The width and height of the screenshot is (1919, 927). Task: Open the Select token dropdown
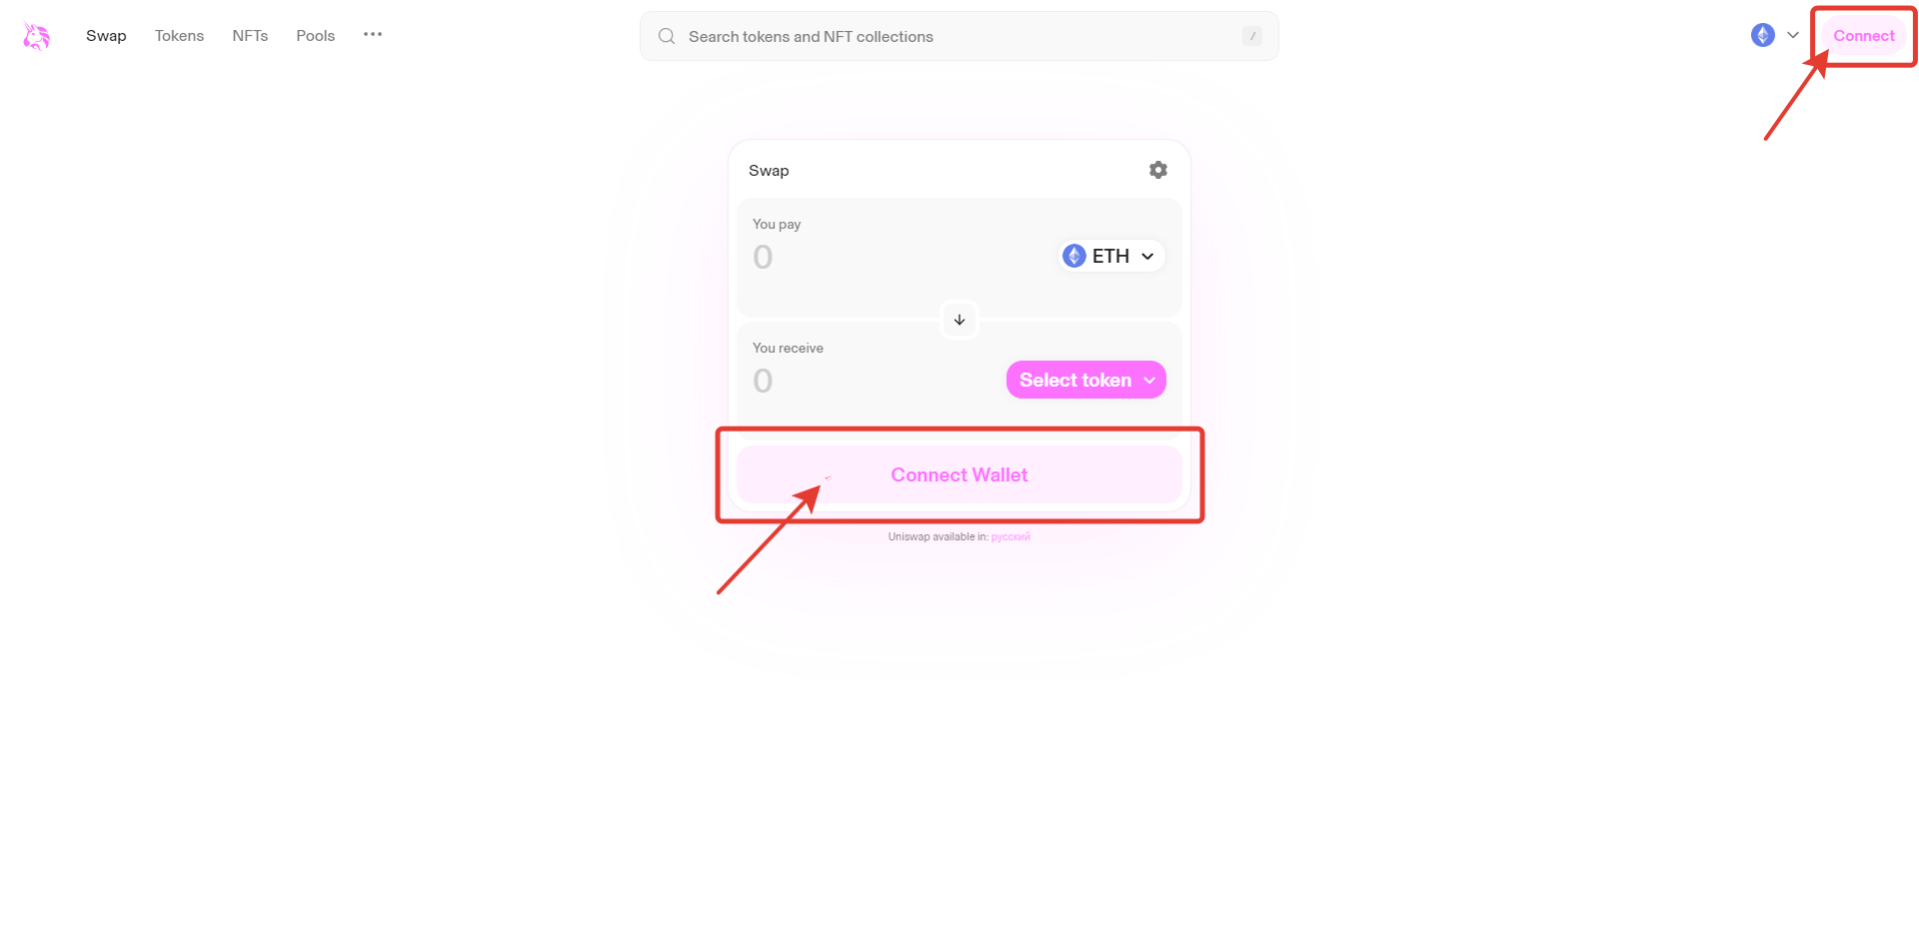pyautogui.click(x=1085, y=380)
